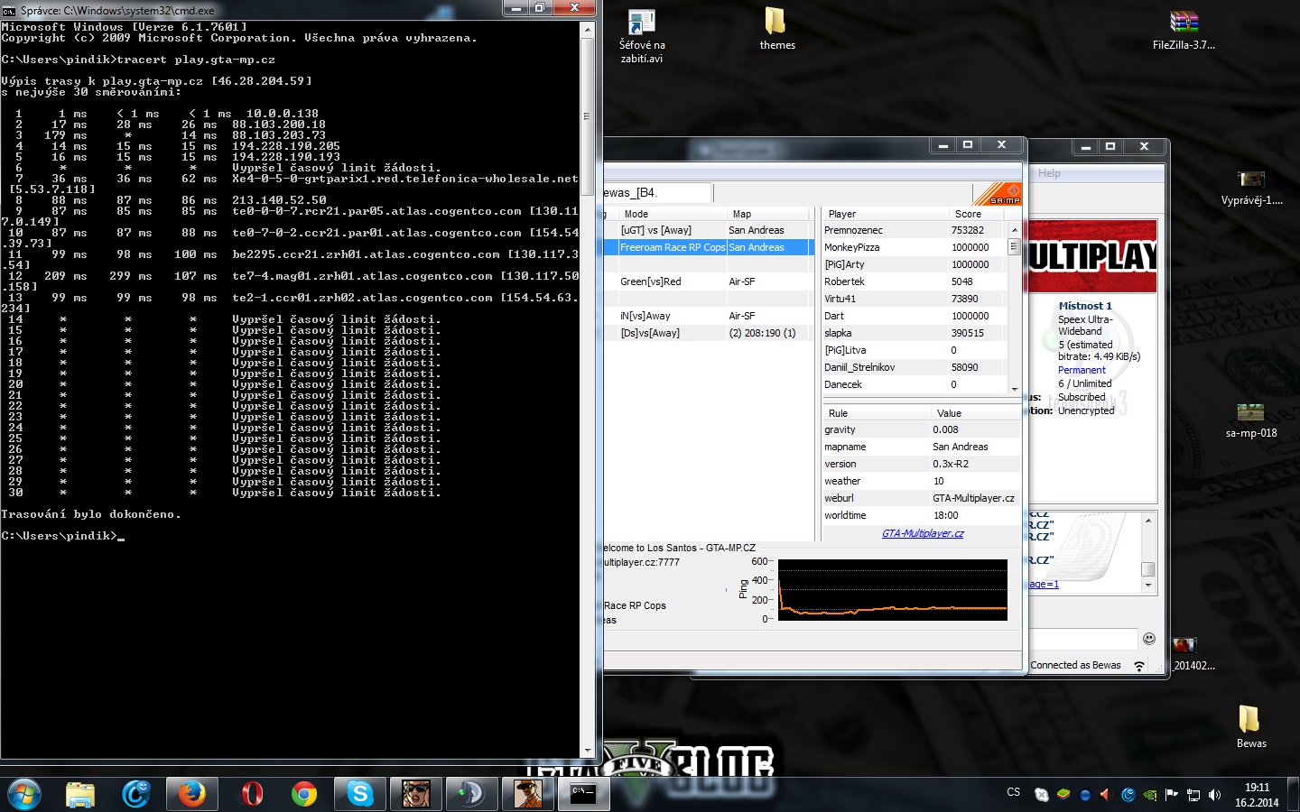The height and width of the screenshot is (812, 1300).
Task: Open the Action Center flag tray icon
Action: click(x=1172, y=795)
